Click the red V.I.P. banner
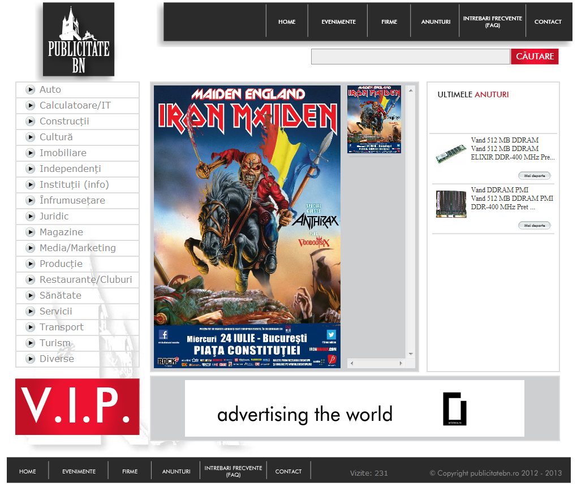 pyautogui.click(x=77, y=407)
